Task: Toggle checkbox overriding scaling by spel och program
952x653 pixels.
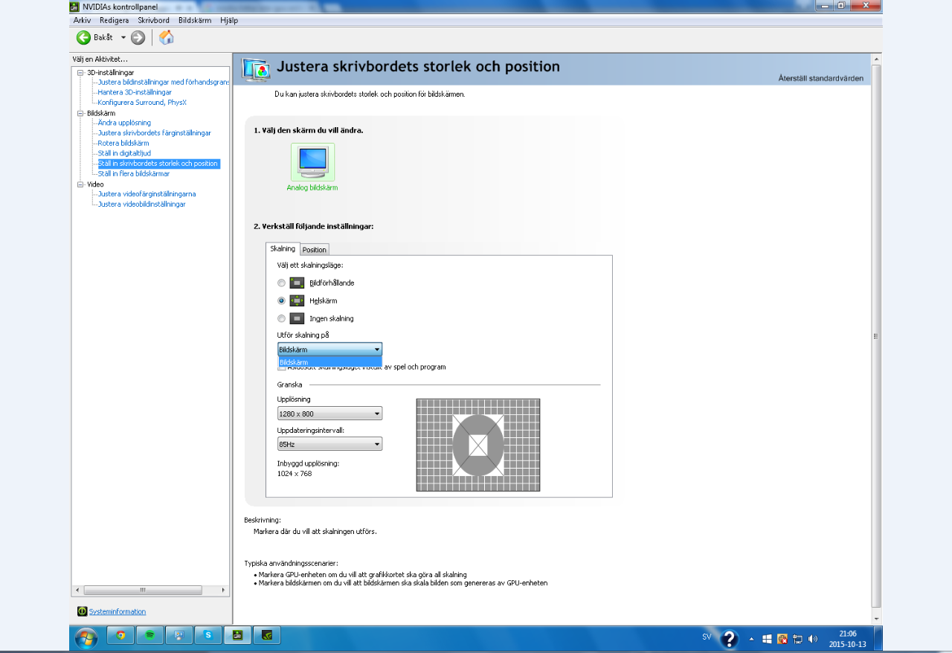Action: click(x=282, y=367)
